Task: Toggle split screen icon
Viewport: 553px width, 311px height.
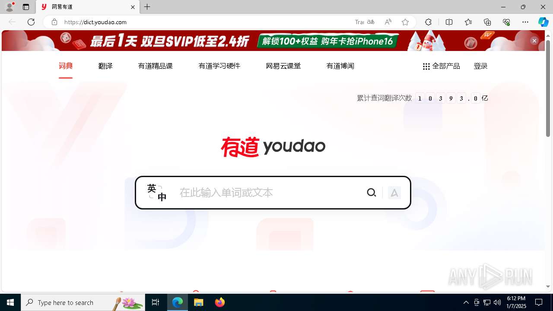Action: click(x=449, y=22)
